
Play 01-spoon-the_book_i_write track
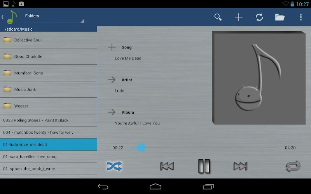48,169
